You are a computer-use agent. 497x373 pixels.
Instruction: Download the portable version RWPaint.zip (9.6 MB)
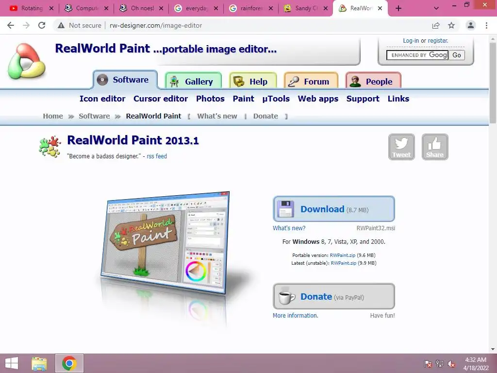pos(343,255)
